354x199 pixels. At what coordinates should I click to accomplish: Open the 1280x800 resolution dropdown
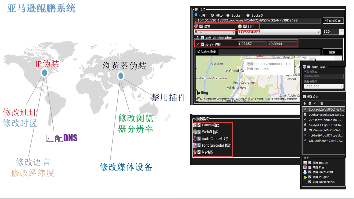point(324,86)
